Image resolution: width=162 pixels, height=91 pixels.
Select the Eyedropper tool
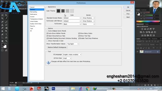(6, 18)
